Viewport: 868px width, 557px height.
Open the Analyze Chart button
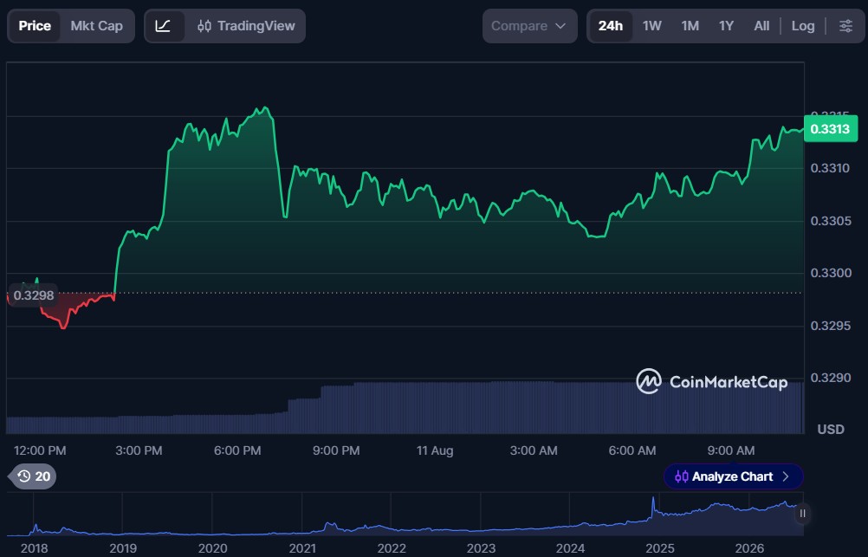(x=733, y=476)
